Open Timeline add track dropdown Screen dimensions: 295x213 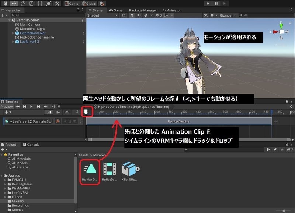(x=8, y=112)
